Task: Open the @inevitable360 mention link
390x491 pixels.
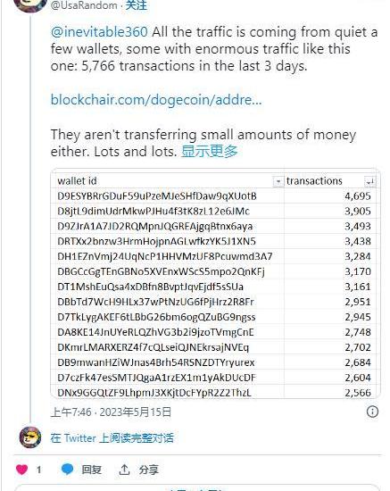Action: [x=99, y=32]
